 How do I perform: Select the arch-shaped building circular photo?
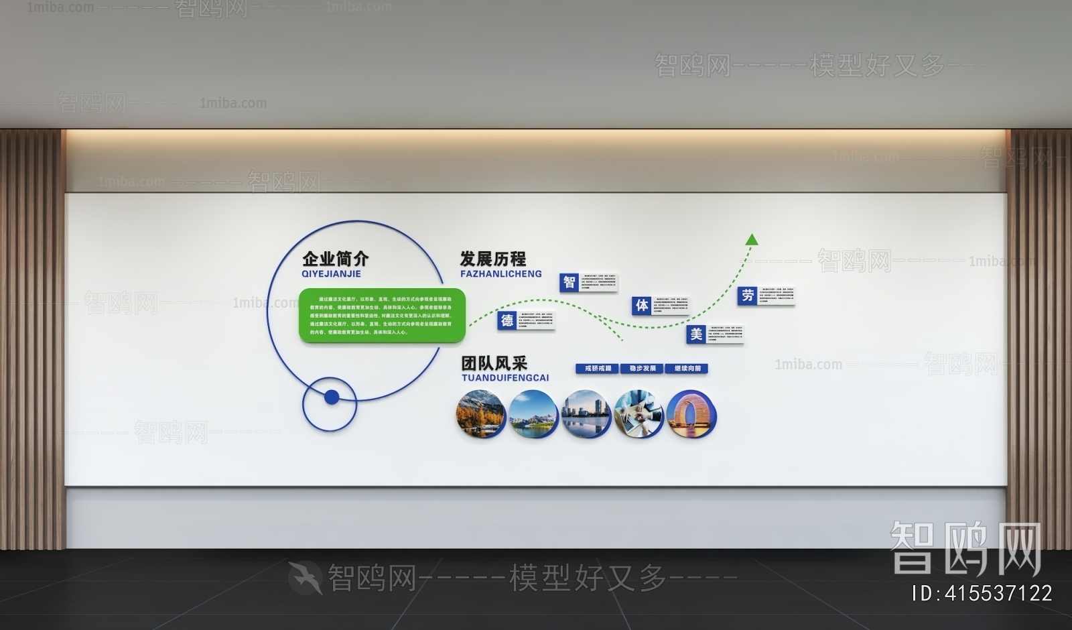coord(691,414)
